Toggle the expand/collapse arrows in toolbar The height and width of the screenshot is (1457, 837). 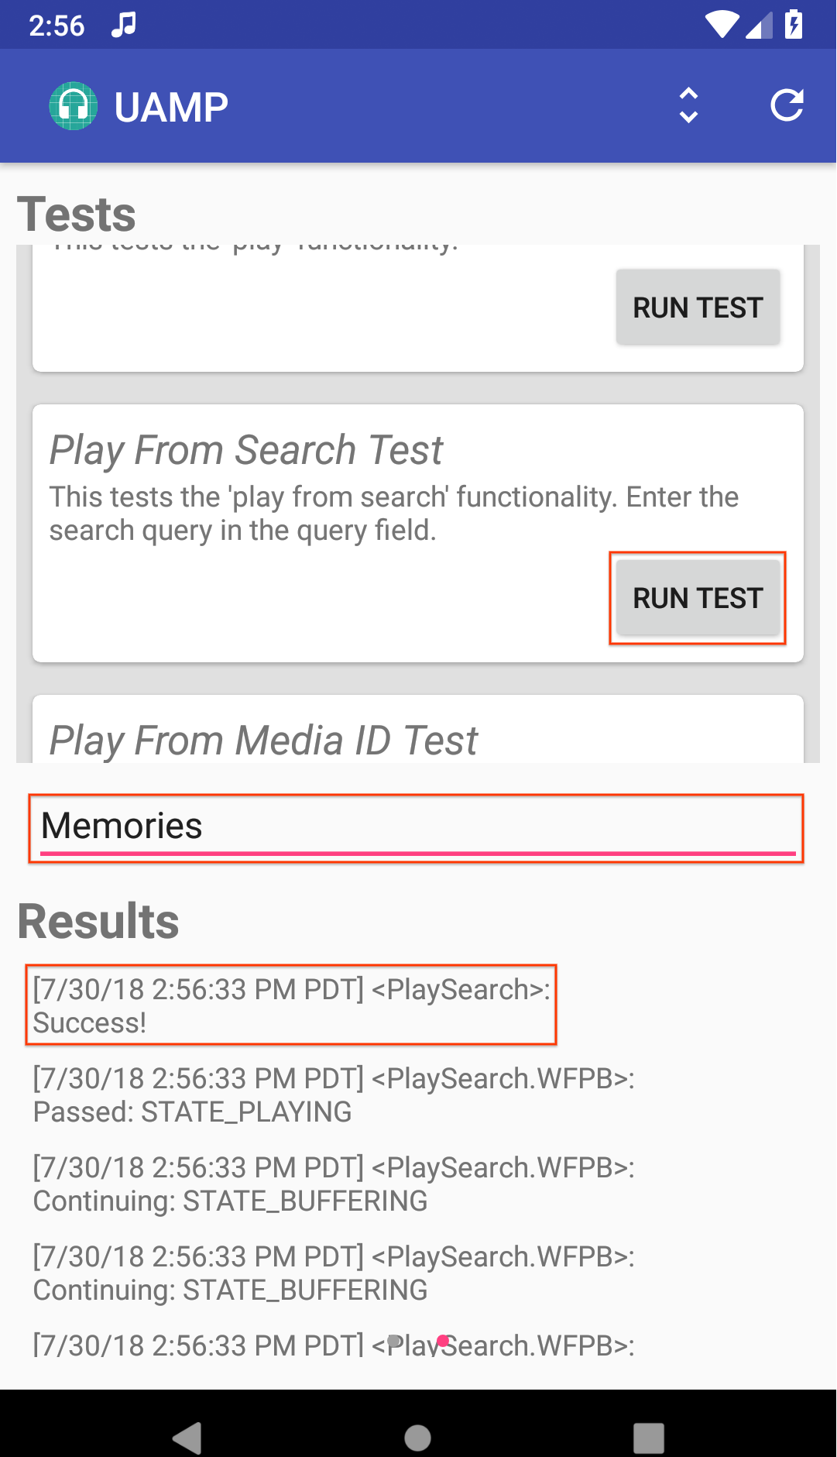coord(688,105)
